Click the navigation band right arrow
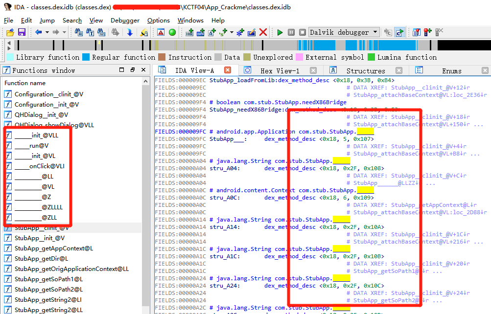Viewport: 491px width, 314px height. 9,48
